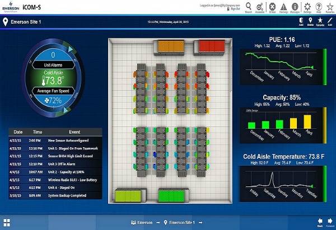Click the Average Fan Speed label
336x230 pixels.
[x=53, y=91]
